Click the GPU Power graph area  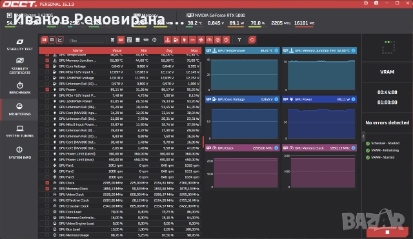(x=321, y=123)
